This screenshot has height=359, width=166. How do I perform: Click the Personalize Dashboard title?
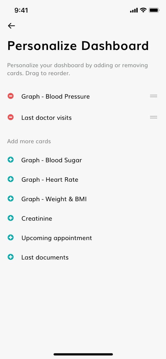pos(78,45)
